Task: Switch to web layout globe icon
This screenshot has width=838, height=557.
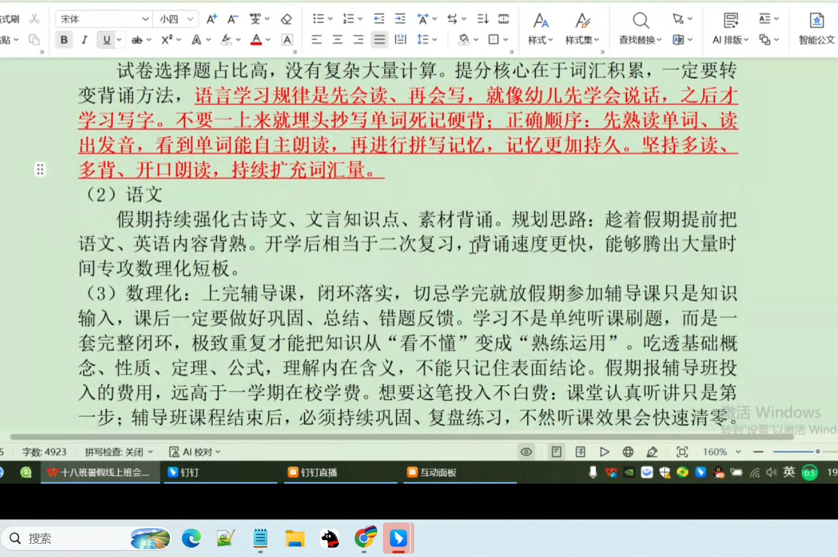Action: 628,452
